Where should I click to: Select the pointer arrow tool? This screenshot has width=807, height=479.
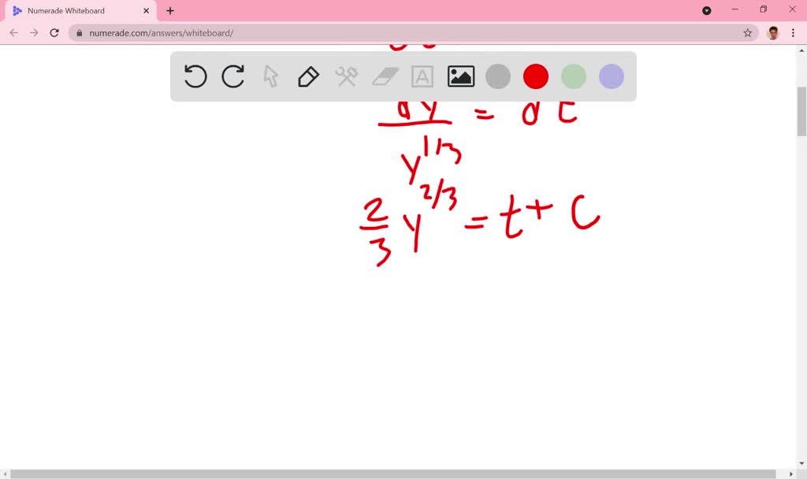pos(270,76)
